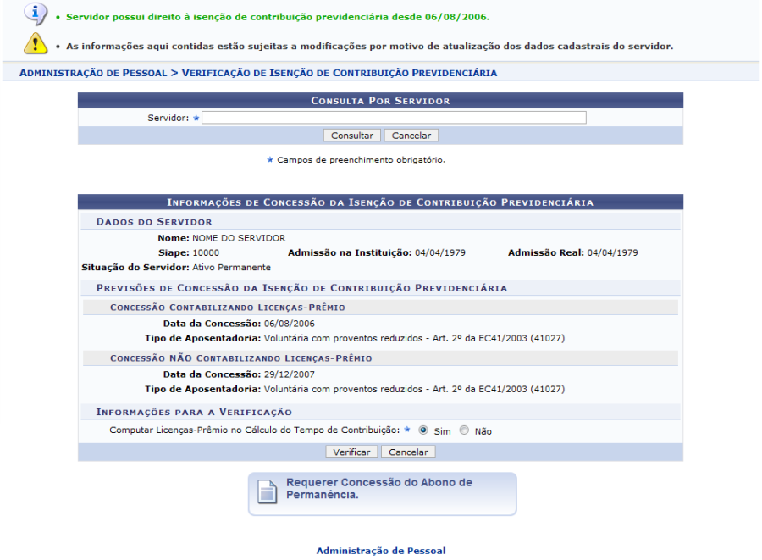The image size is (762, 560).
Task: Click Cancelar next to Verificar
Action: 408,452
